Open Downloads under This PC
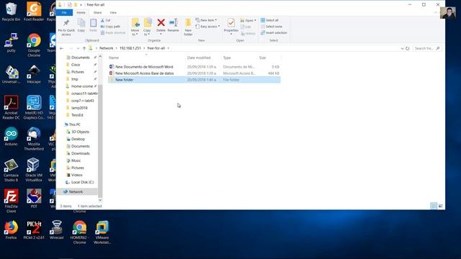 [80, 153]
